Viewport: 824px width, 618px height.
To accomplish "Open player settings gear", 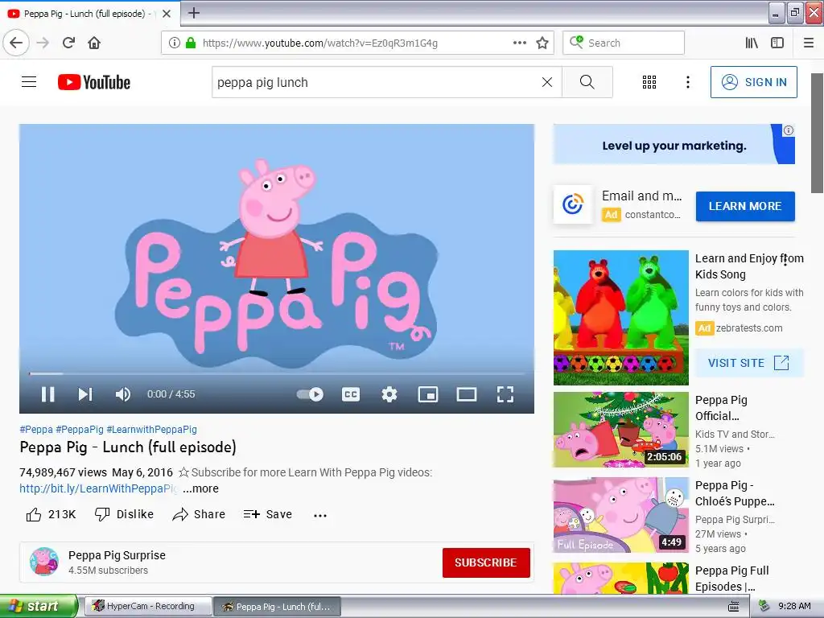I will click(x=389, y=394).
